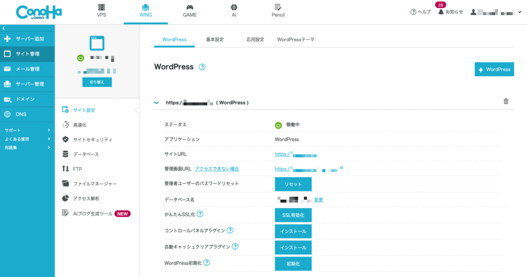The image size is (527, 277).
Task: Open サイトセキュリティ submenu item
Action: coord(87,140)
